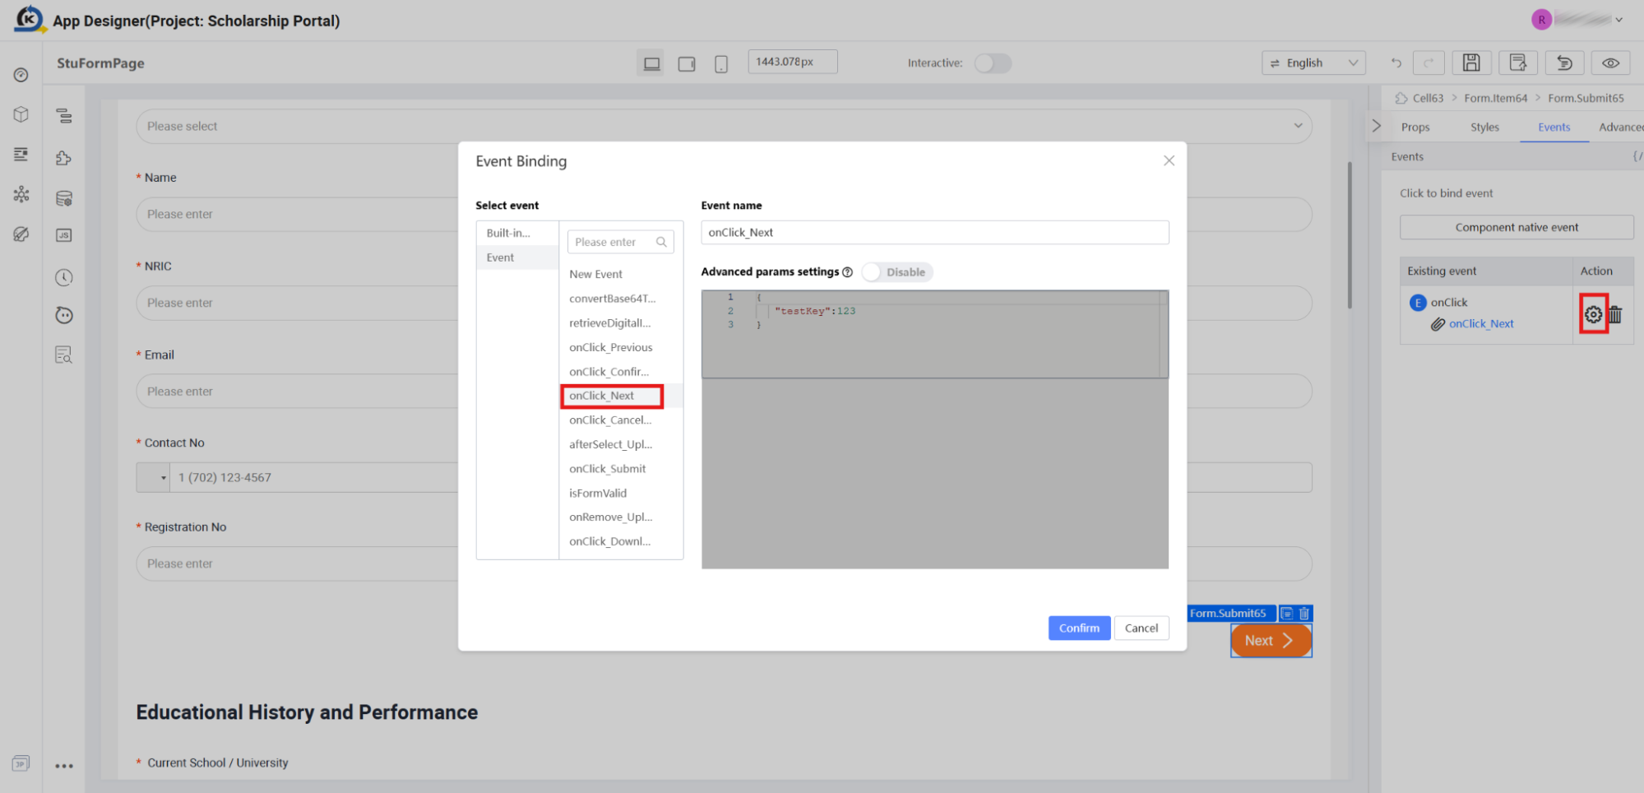Click the undo arrow icon
Screen dimensions: 1644x793
point(1396,63)
